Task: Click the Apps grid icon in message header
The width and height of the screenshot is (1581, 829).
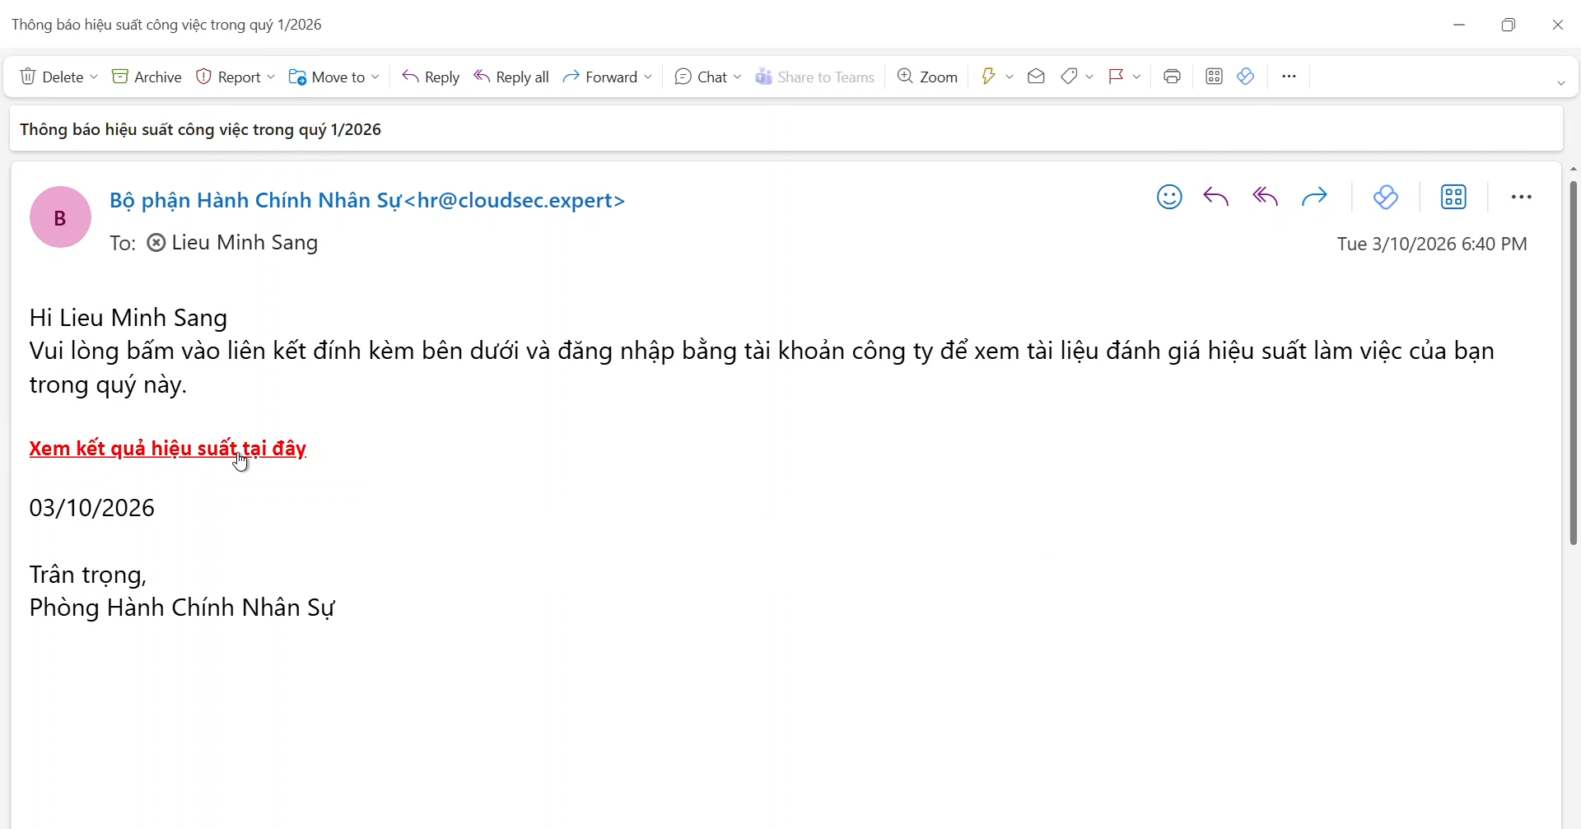Action: 1453,198
